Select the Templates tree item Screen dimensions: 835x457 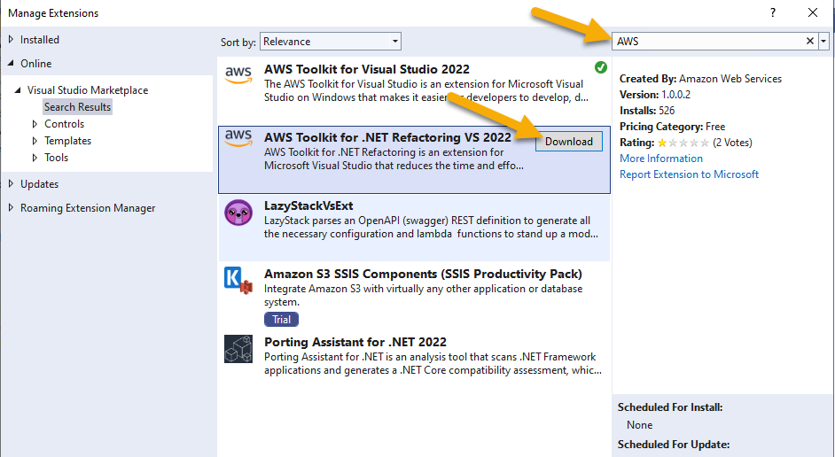pos(67,141)
